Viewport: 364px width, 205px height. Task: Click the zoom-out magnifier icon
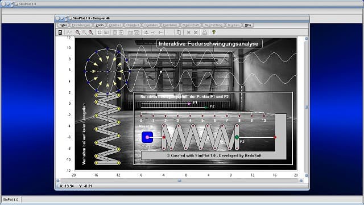(x=78, y=32)
